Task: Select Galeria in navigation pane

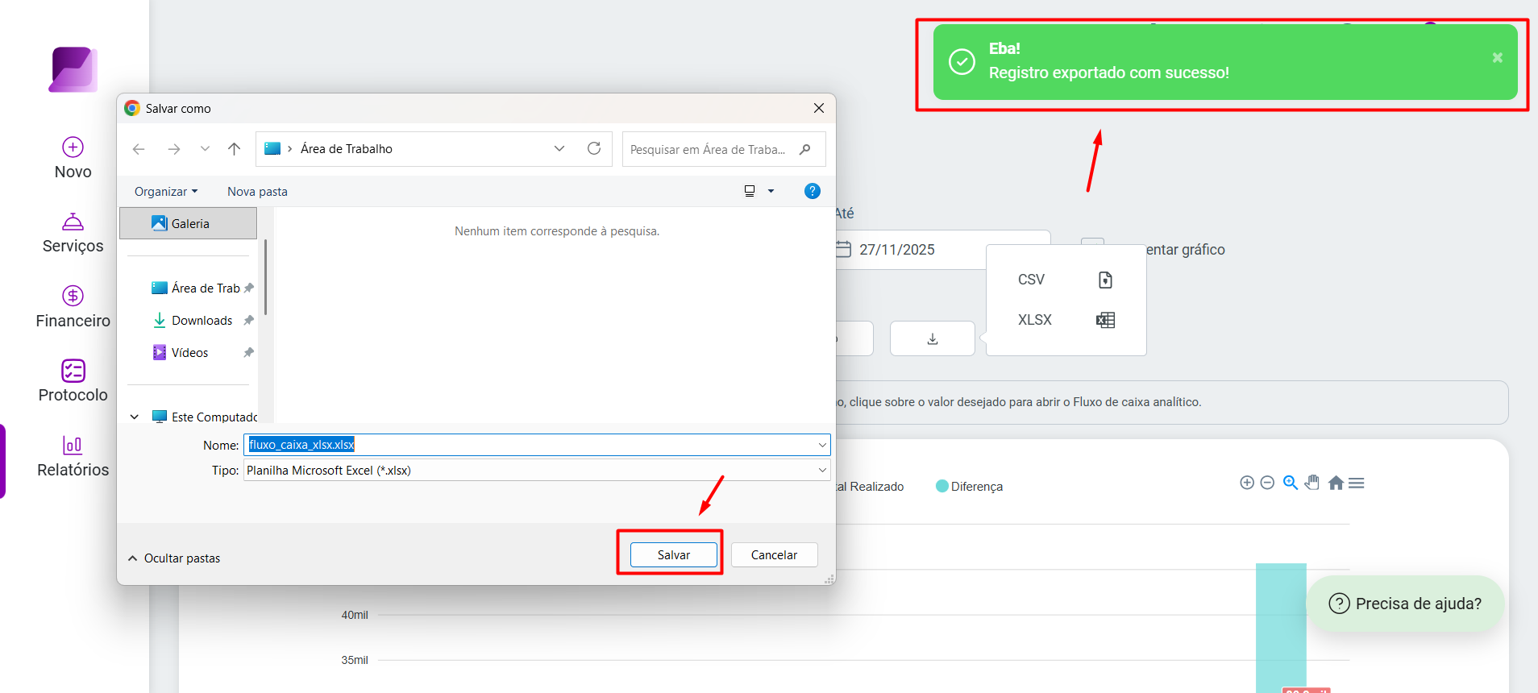Action: tap(189, 223)
